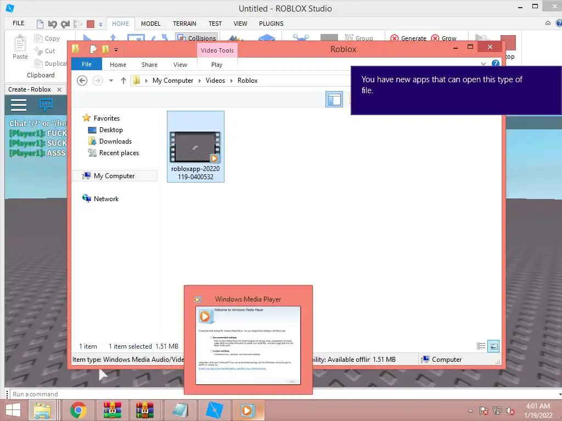
Task: Click Cut in the Clipboard group
Action: (x=45, y=51)
